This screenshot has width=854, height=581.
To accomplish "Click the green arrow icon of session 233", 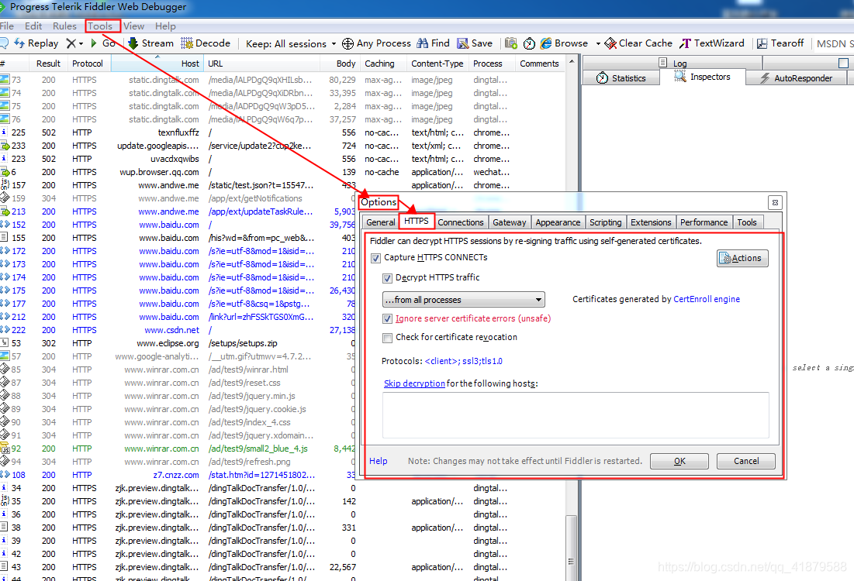I will (5, 146).
